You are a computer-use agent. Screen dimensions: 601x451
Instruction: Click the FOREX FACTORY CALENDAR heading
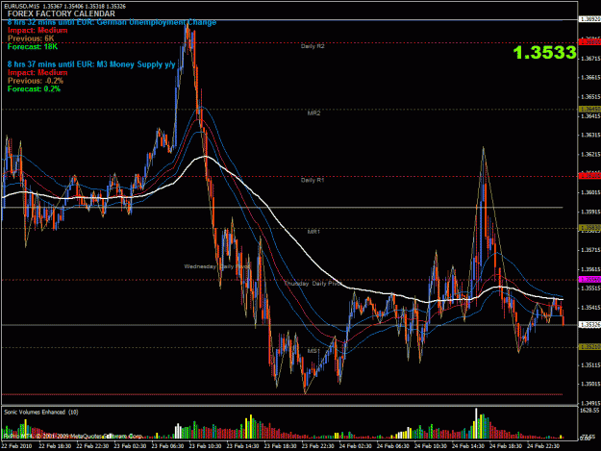pyautogui.click(x=62, y=13)
